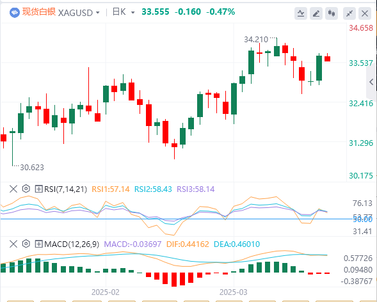
Task: Click the blue spot silver logo icon
Action: [x=15, y=13]
